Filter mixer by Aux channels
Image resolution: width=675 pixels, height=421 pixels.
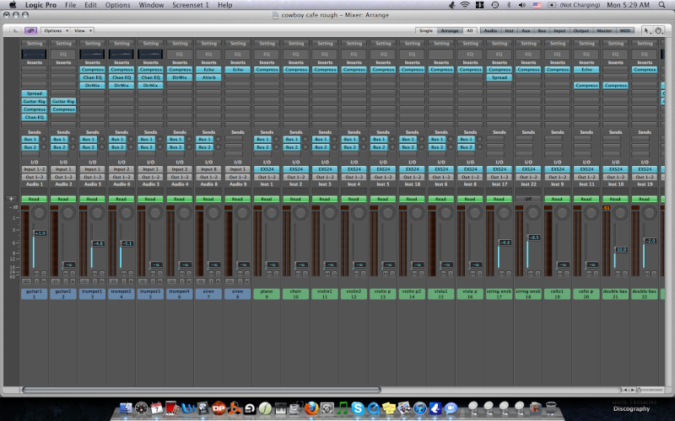(x=526, y=30)
